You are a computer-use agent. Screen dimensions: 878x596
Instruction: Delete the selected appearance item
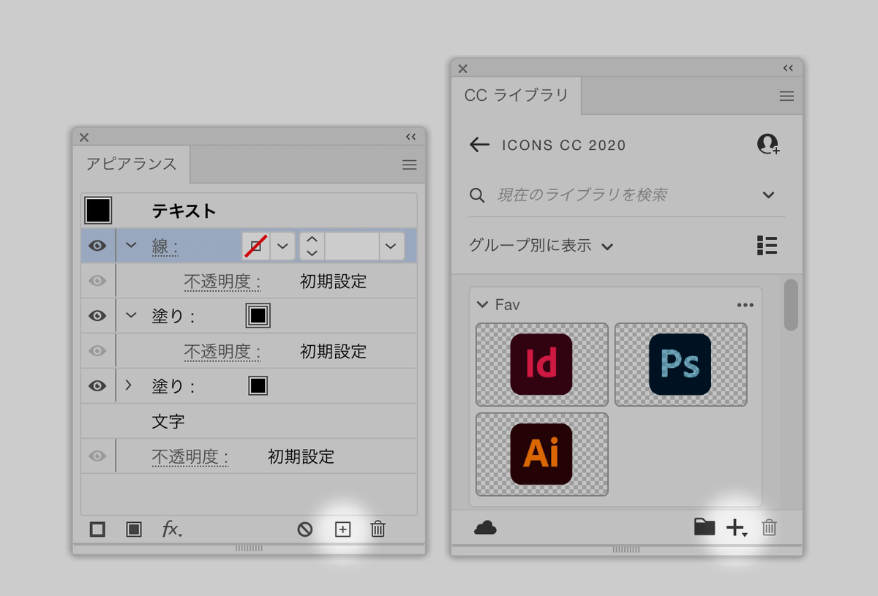click(378, 529)
